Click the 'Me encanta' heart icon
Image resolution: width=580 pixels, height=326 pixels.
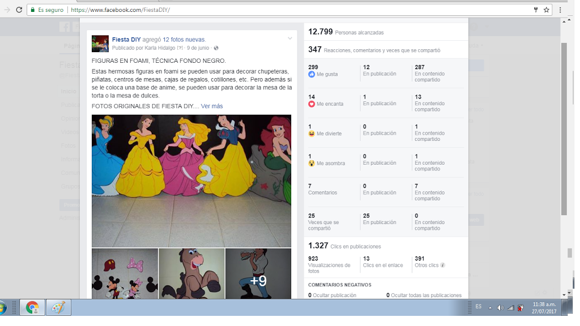pyautogui.click(x=312, y=104)
